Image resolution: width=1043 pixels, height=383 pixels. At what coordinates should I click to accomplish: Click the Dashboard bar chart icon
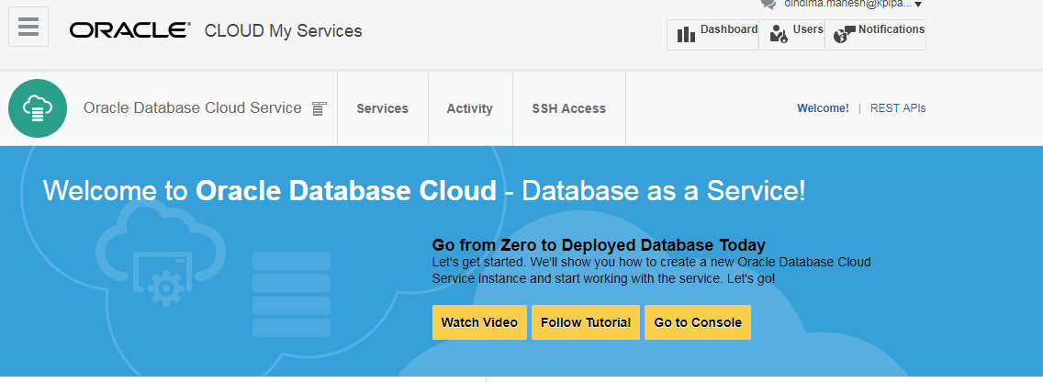tap(686, 35)
